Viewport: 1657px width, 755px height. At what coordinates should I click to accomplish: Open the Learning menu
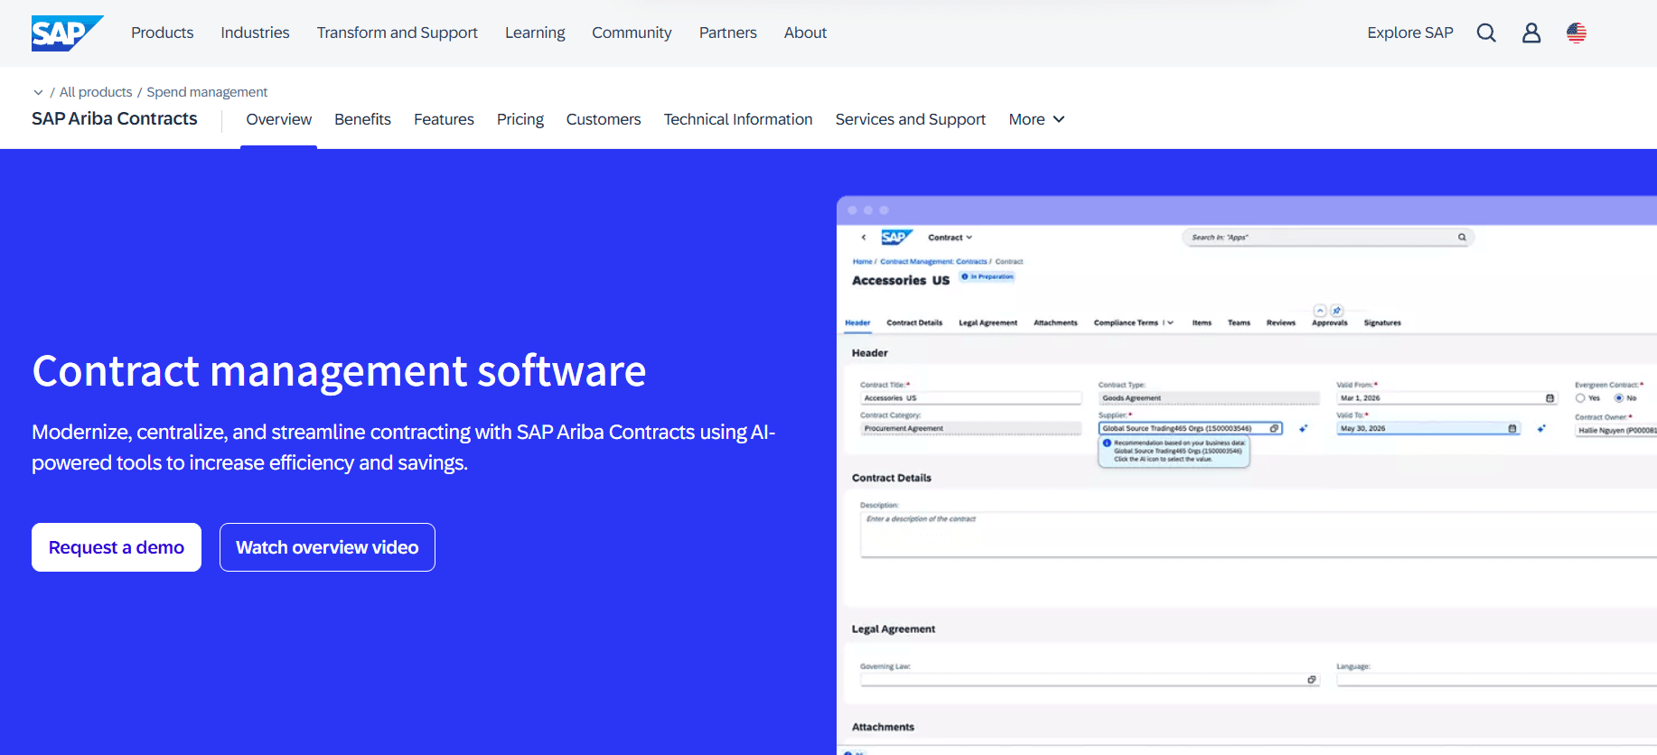coord(535,33)
